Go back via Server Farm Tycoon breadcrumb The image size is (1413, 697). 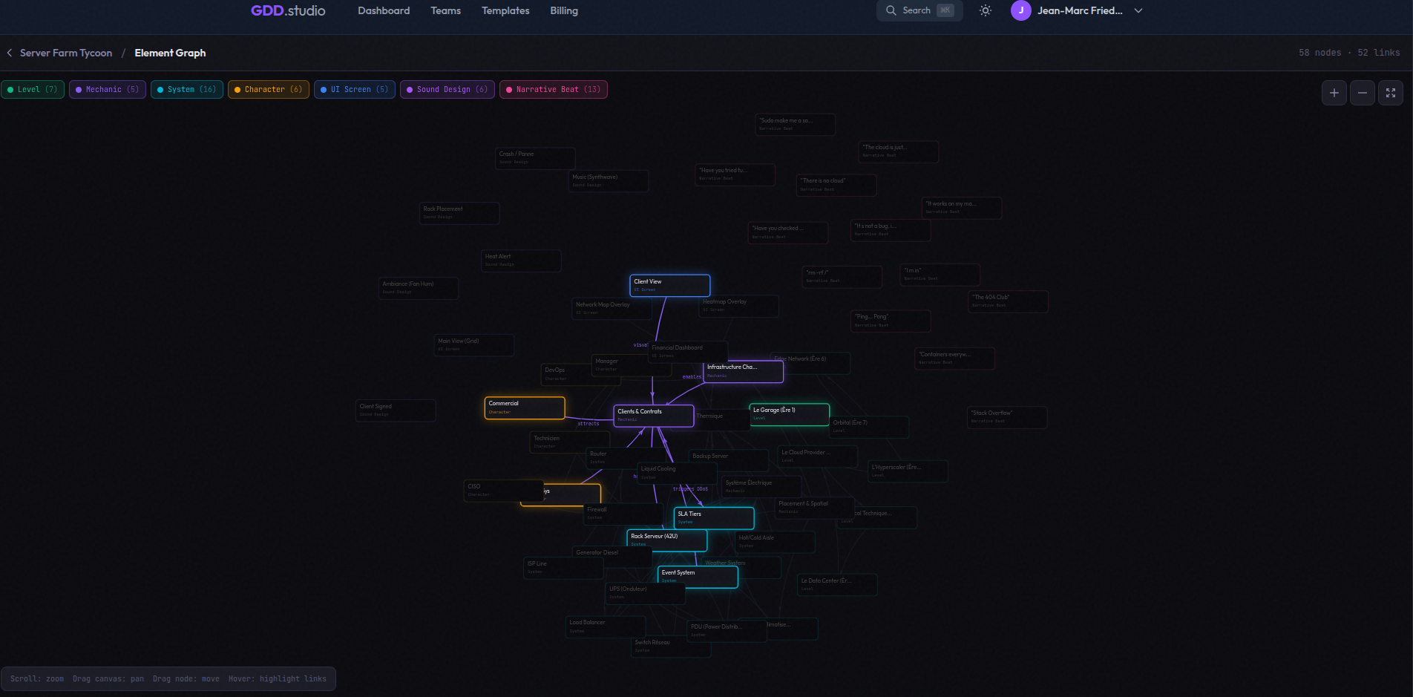point(65,53)
